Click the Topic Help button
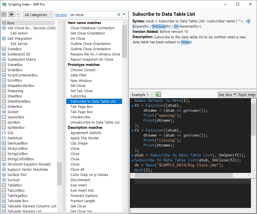This screenshot has height=214, width=257. (x=247, y=95)
